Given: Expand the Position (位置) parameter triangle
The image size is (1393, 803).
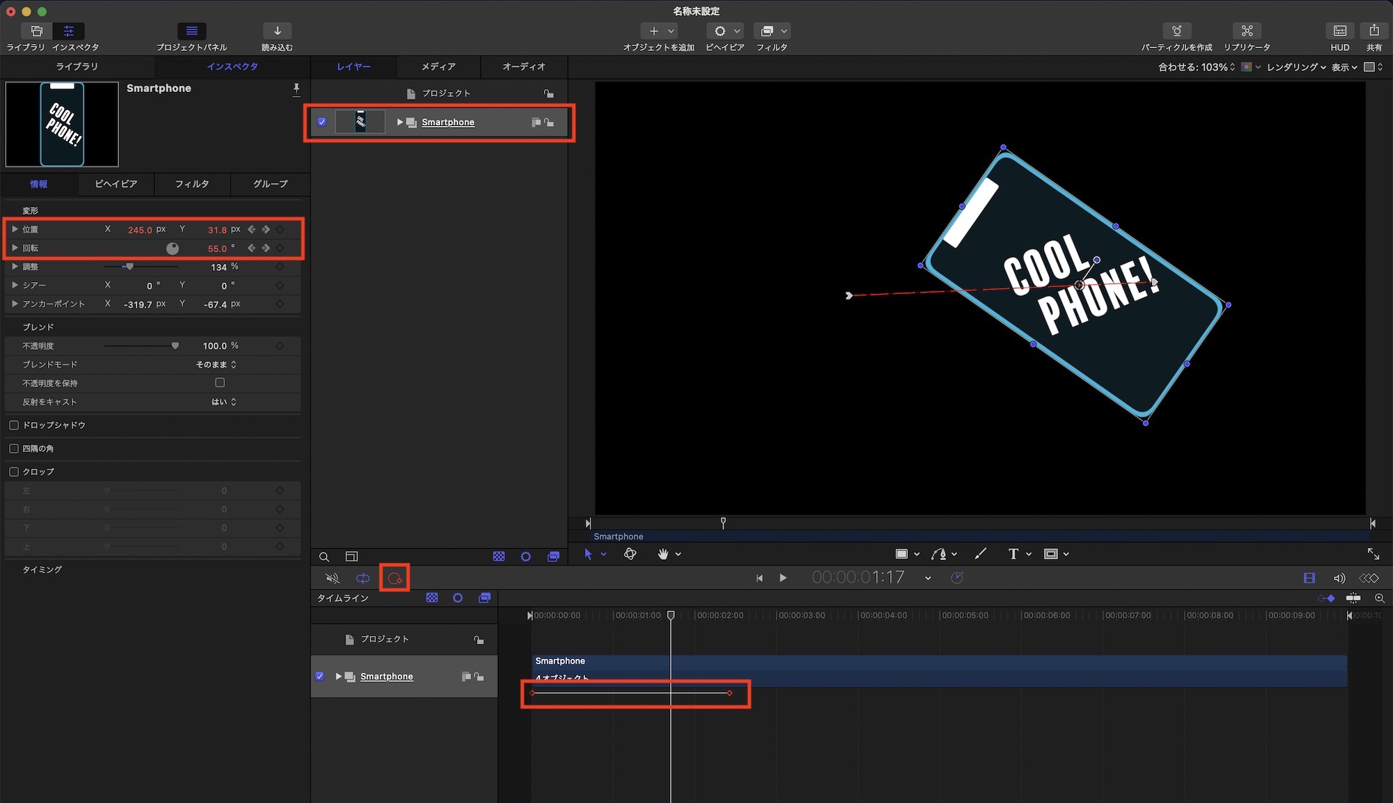Looking at the screenshot, I should coord(15,229).
